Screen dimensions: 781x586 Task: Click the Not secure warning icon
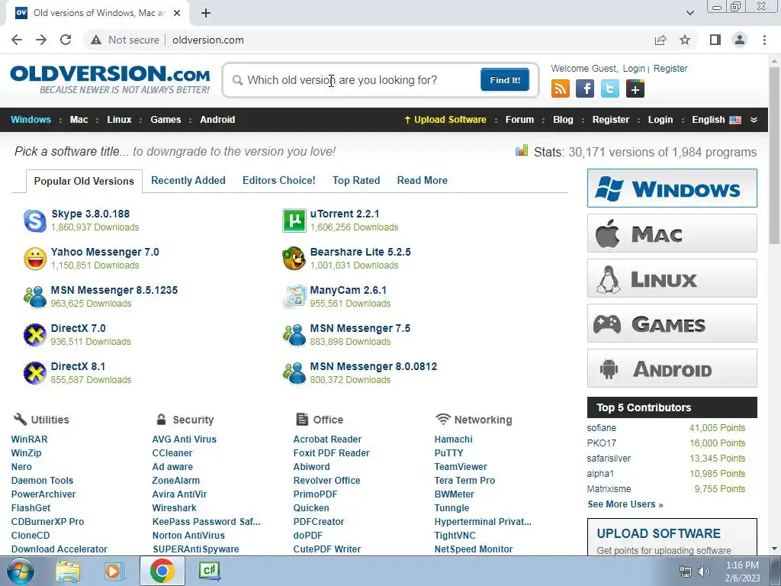point(96,40)
